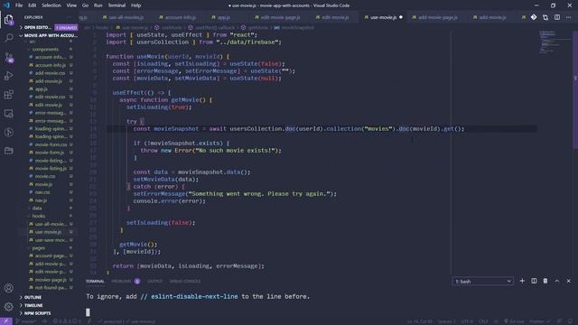Viewport: 578px width, 325px height.
Task: Collapse the Movie App With Accounts folder section
Action: click(48, 36)
